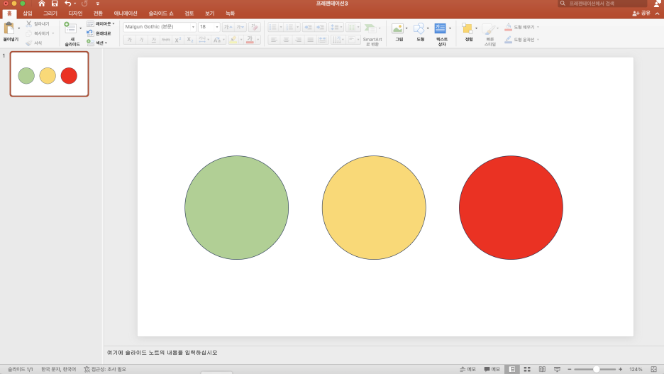Open the Malgun Gothic font name dropdown
Image resolution: width=664 pixels, height=374 pixels.
tap(193, 27)
